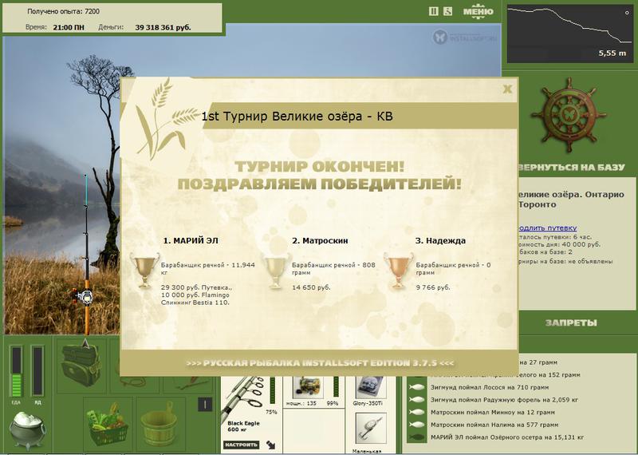
Task: Click the silver trophy for Матроскин
Action: pos(276,271)
